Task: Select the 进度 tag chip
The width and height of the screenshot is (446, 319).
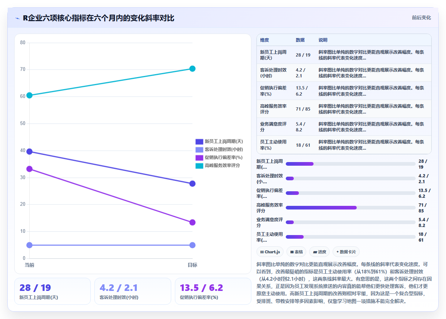Action: pyautogui.click(x=319, y=252)
